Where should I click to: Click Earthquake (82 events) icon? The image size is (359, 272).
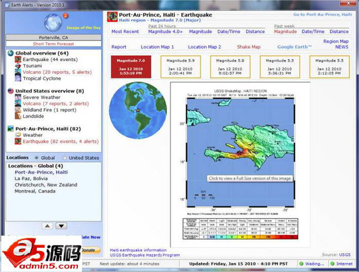pyautogui.click(x=18, y=141)
